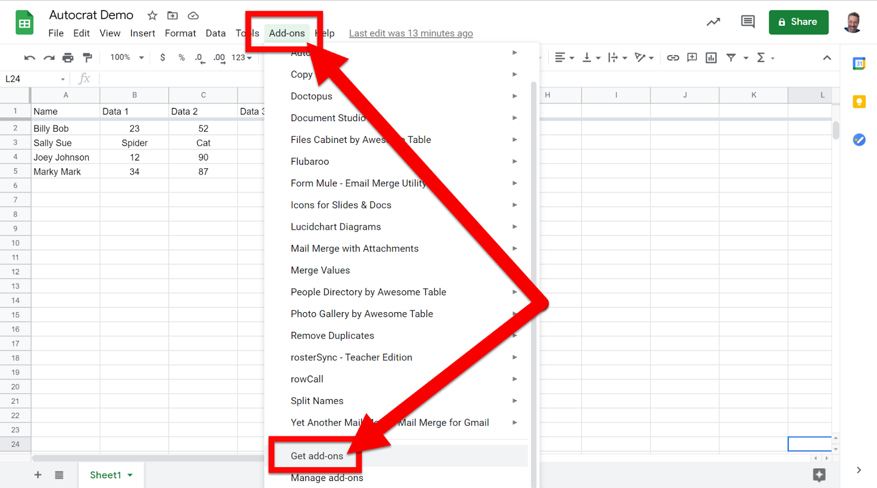Open the zoom 100% dropdown
The image size is (877, 488).
[127, 58]
